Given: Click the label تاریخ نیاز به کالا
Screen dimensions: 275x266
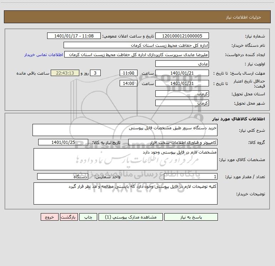Looking at the screenshot, I should point(106,142).
